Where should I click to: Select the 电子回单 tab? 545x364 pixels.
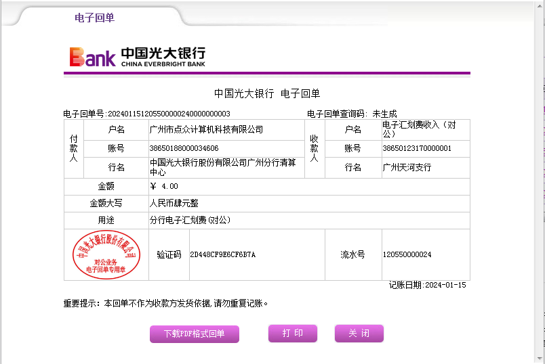[94, 18]
